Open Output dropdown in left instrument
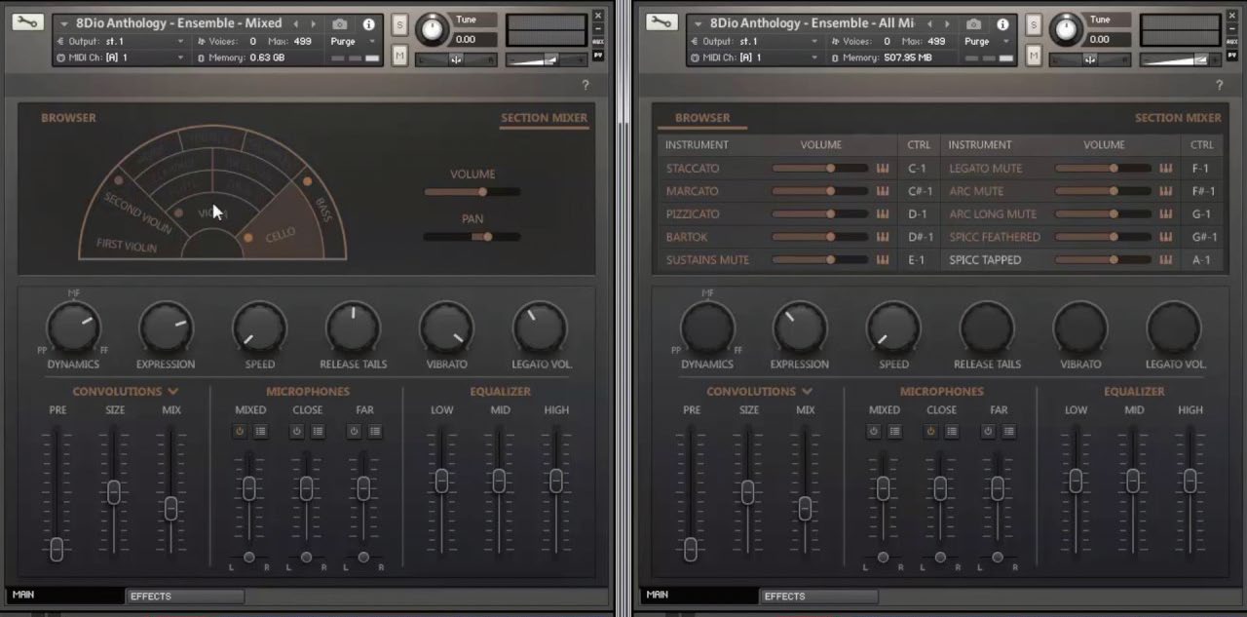 [x=120, y=41]
